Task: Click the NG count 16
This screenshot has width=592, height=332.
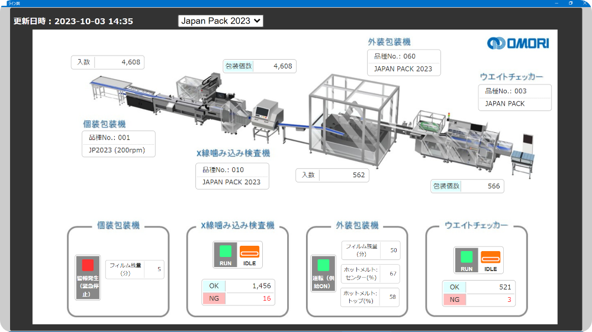Action: [266, 298]
